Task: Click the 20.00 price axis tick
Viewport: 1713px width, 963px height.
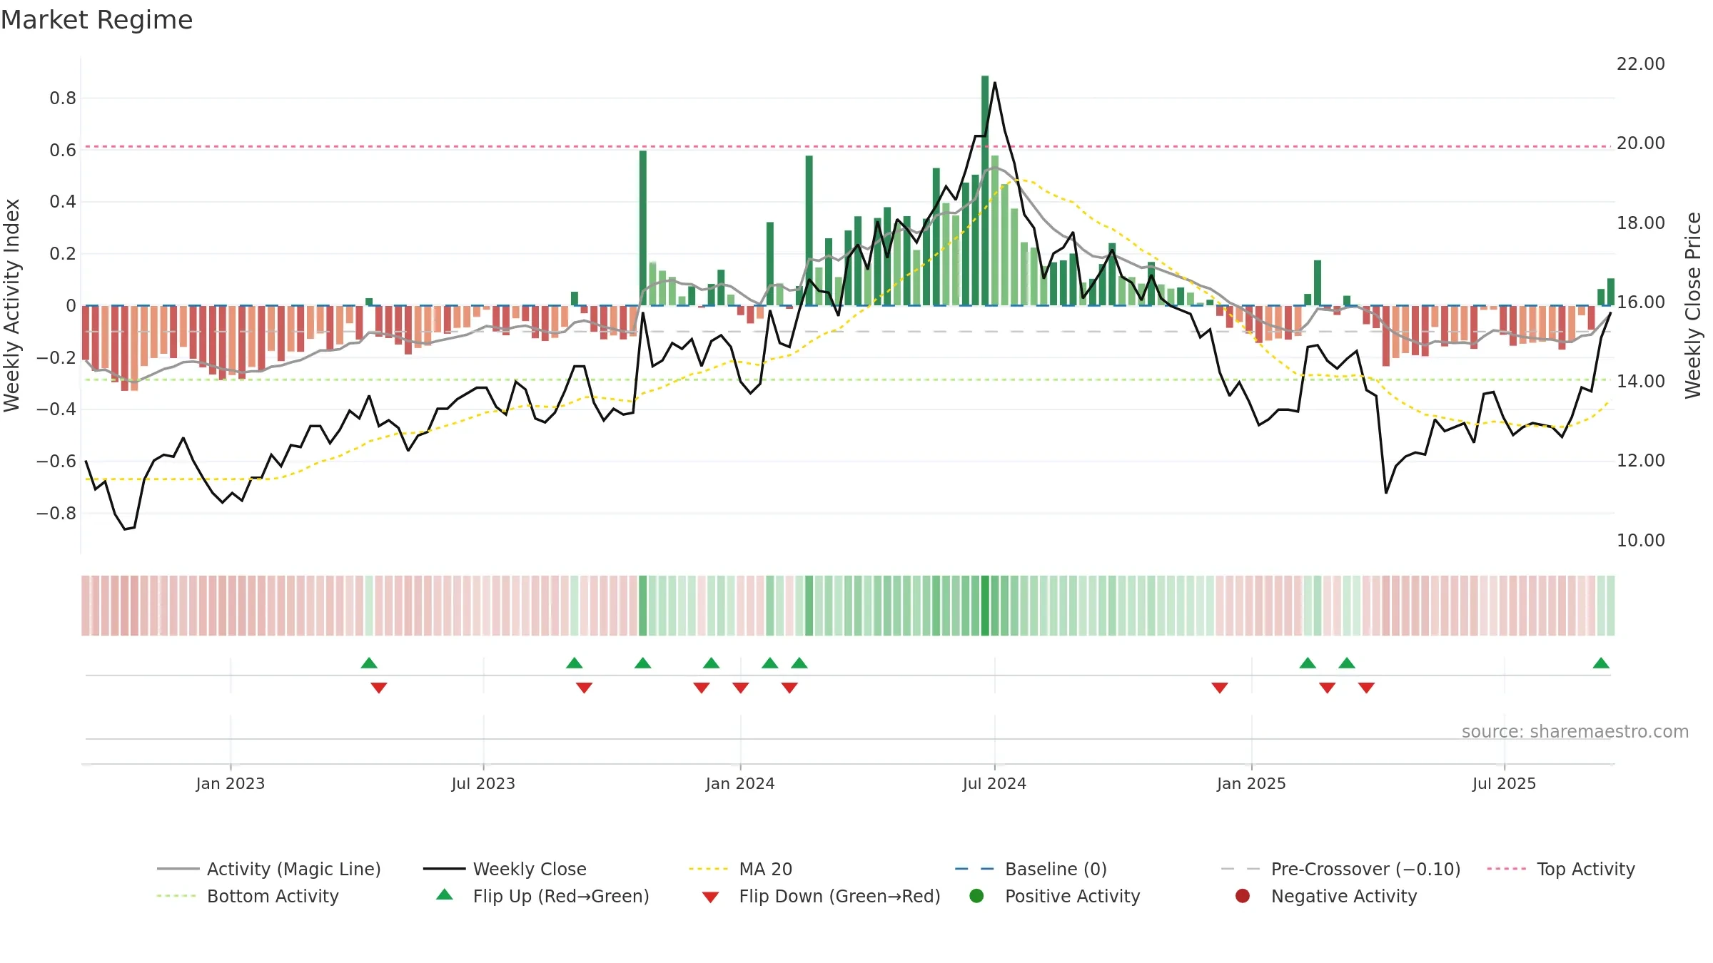Action: (1641, 143)
